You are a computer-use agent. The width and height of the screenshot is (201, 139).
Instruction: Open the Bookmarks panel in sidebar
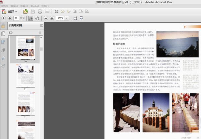(x=3, y=42)
